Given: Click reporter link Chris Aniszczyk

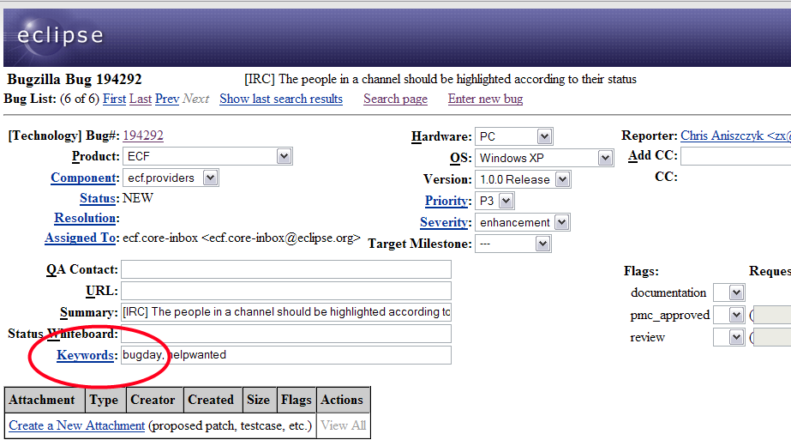Looking at the screenshot, I should [x=735, y=136].
